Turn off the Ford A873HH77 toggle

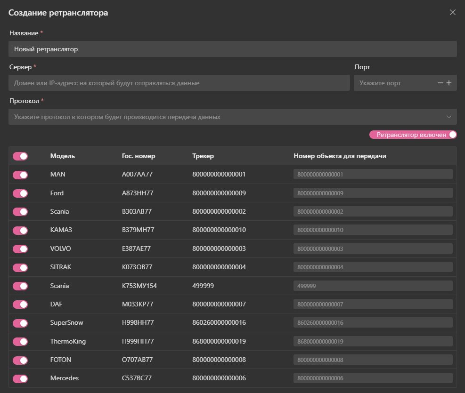(20, 193)
